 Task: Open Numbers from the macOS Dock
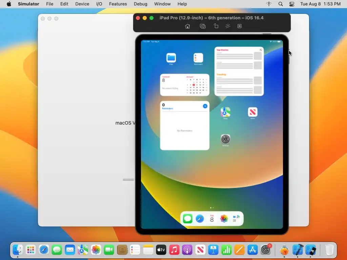tap(226, 250)
